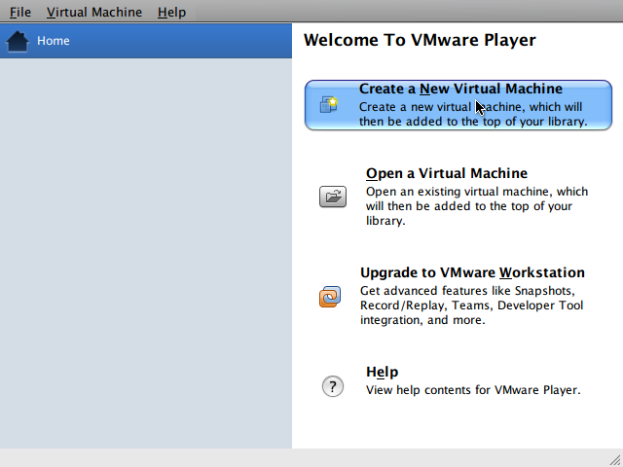The width and height of the screenshot is (623, 467).
Task: Open the Help menu in menu bar
Action: [171, 12]
